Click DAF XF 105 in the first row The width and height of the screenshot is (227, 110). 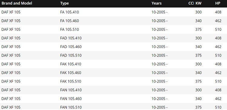(x=11, y=12)
